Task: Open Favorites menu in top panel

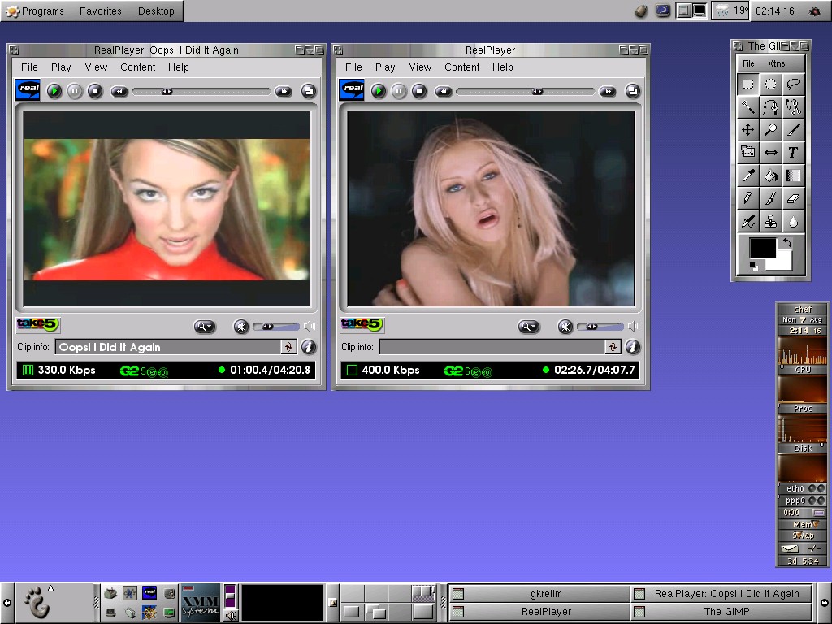Action: tap(100, 11)
